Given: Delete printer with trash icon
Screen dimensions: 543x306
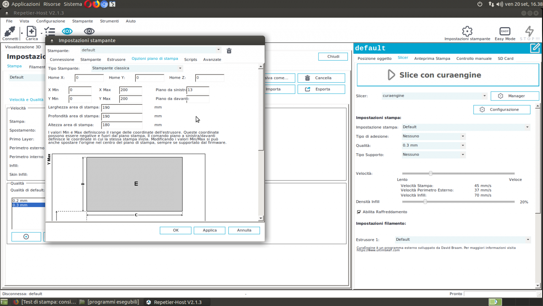Looking at the screenshot, I should (229, 51).
